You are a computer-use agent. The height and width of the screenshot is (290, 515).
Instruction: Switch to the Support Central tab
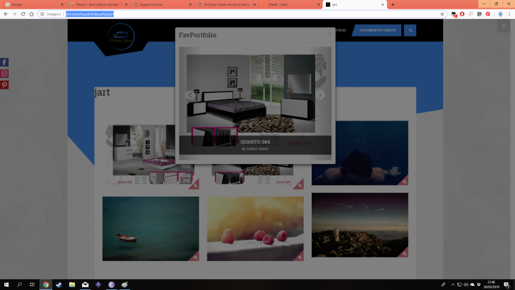[x=161, y=5]
